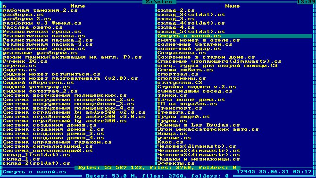Screen dimensions: 316x178
Task: Select the file Улица.cs
Action: click(x=172, y=134)
